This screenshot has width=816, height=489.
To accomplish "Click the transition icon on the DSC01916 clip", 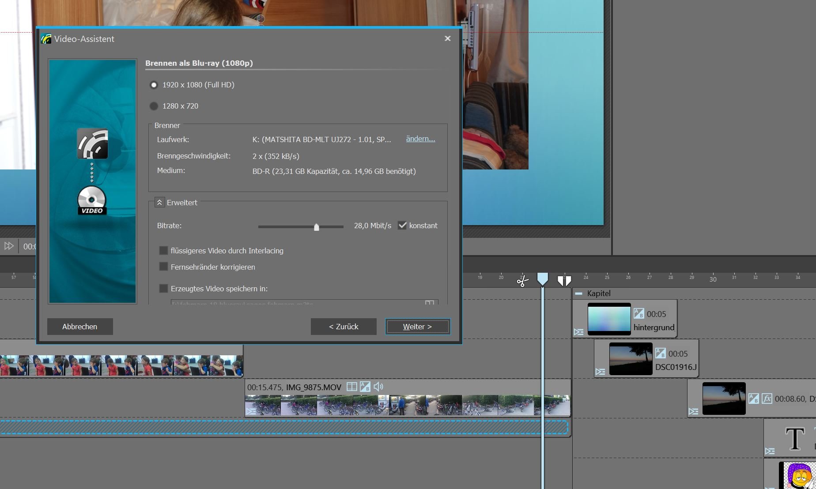I will coord(660,354).
